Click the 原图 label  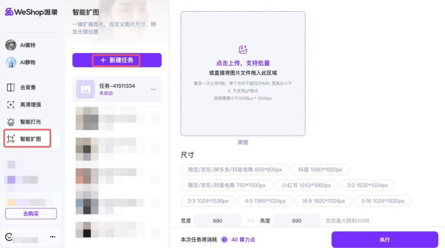pyautogui.click(x=243, y=142)
